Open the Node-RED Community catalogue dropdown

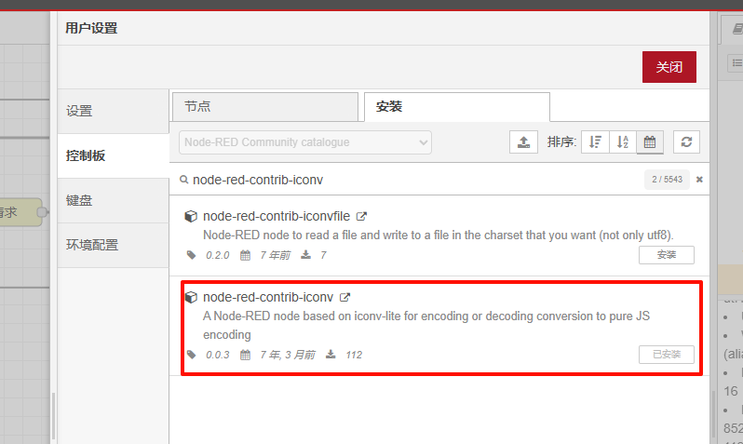305,142
